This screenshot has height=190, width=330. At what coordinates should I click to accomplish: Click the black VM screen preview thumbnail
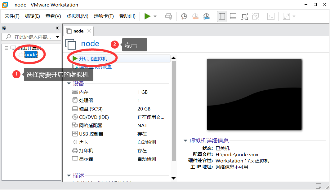tap(254, 94)
